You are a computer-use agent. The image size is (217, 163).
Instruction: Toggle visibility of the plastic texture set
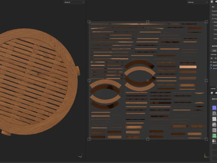pyautogui.click(x=211, y=65)
